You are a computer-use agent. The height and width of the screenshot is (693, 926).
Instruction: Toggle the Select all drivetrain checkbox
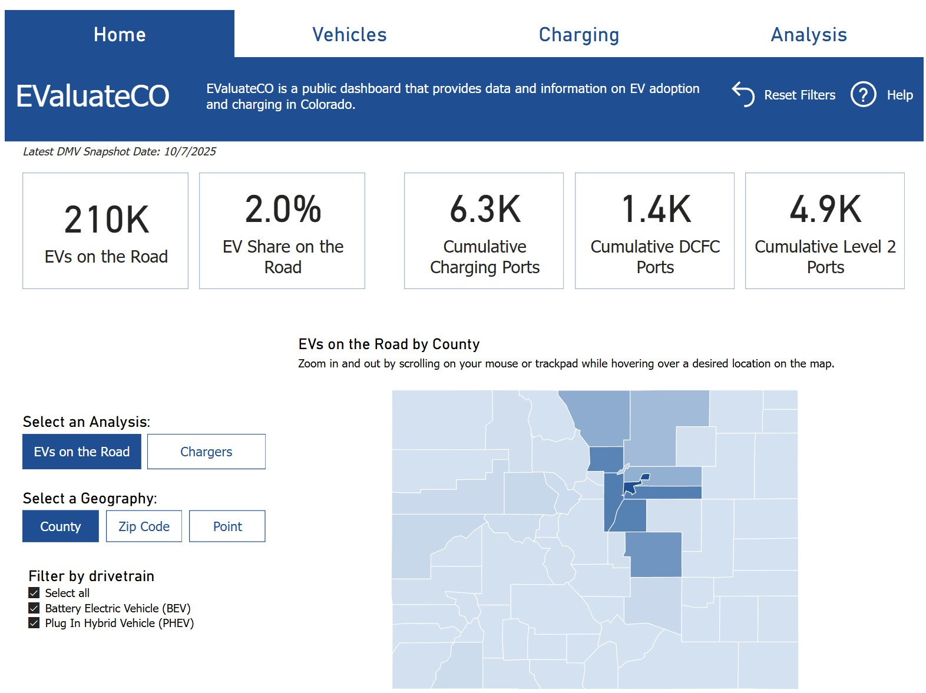pyautogui.click(x=34, y=593)
